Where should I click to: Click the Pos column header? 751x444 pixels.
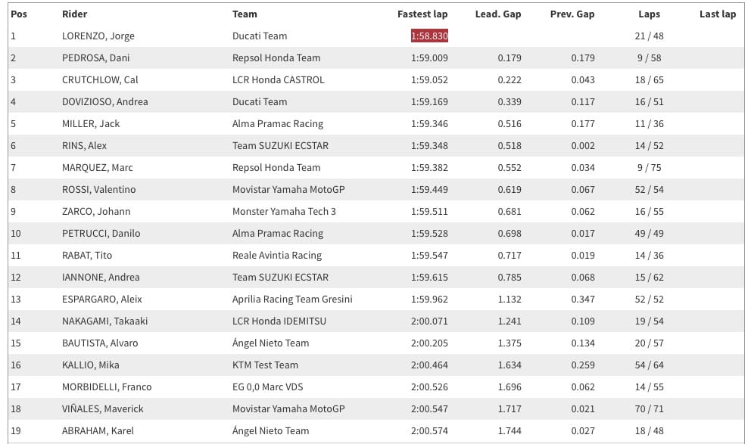(x=19, y=14)
